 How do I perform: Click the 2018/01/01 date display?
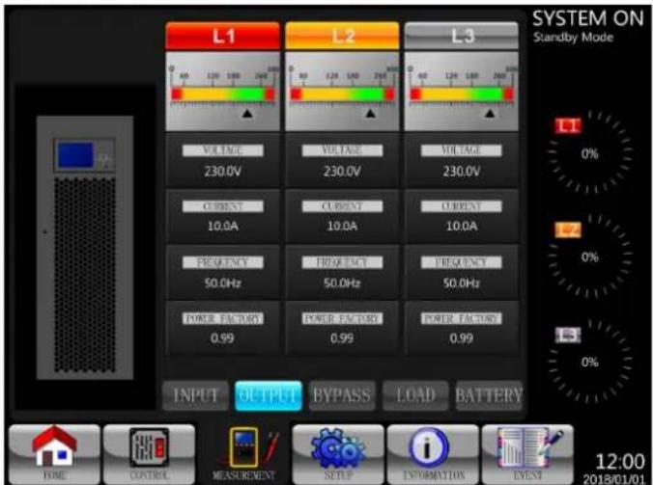click(614, 479)
